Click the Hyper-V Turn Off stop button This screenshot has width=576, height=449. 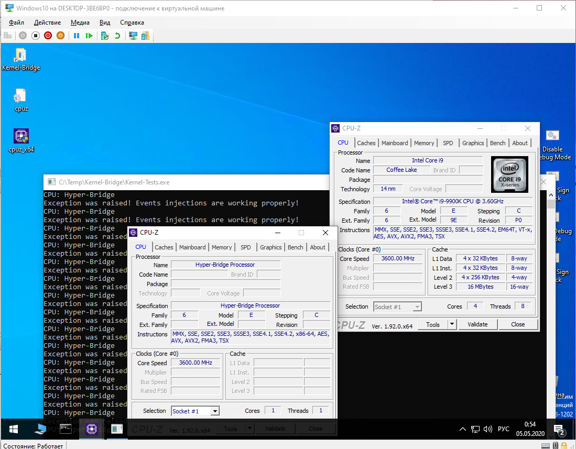(36, 36)
